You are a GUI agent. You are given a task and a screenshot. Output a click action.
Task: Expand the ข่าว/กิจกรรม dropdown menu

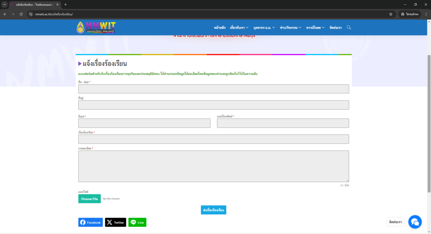[x=290, y=27]
